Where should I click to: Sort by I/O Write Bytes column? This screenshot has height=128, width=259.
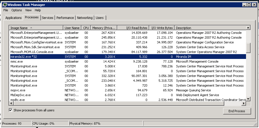(162, 28)
